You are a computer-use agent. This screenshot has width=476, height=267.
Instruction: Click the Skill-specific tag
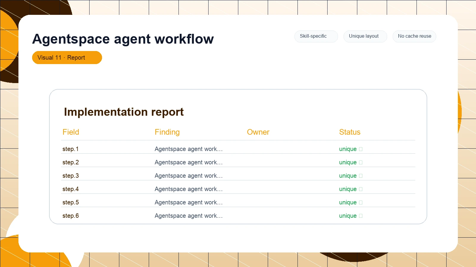316,36
